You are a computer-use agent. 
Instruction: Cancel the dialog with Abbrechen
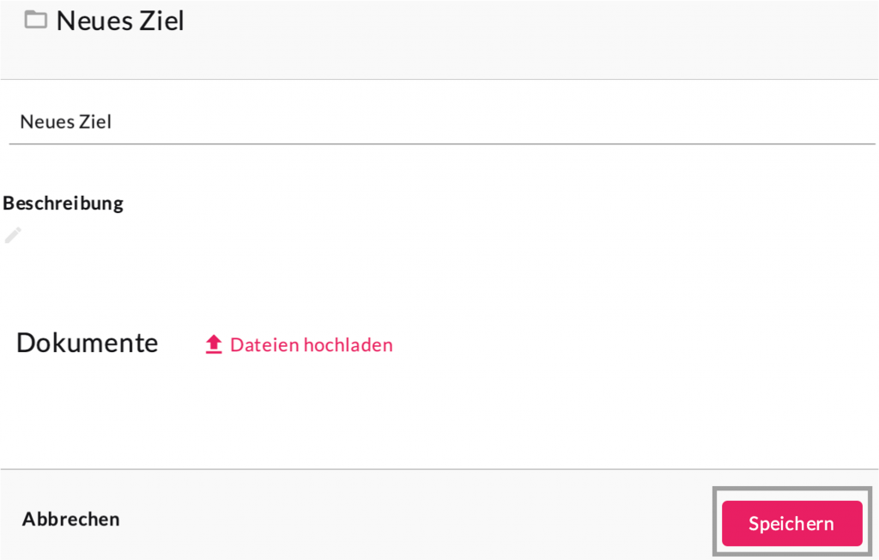(x=71, y=519)
